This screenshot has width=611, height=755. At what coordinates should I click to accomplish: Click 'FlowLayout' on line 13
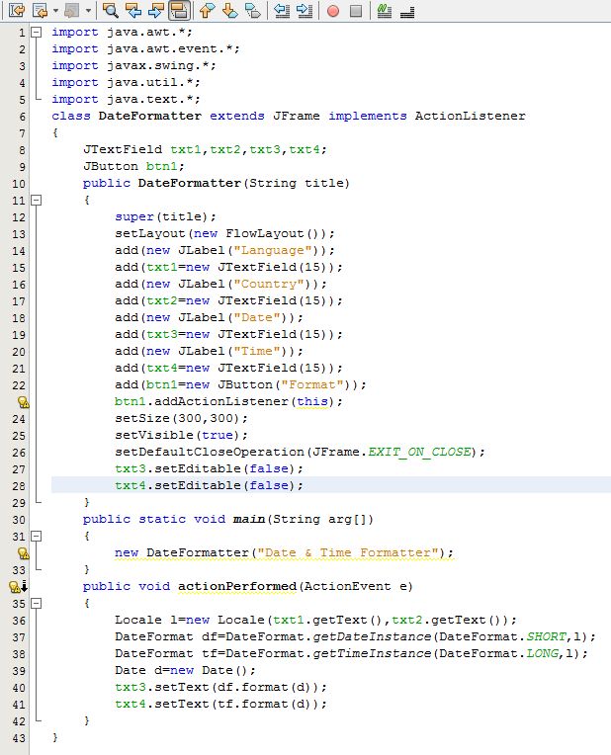[265, 233]
